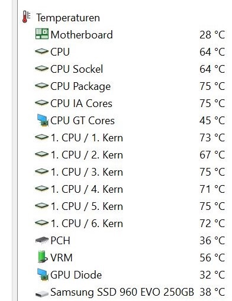Viewport: 232px width, 301px height.
Task: Click the CPU GT Cores graphics icon
Action: [43, 120]
